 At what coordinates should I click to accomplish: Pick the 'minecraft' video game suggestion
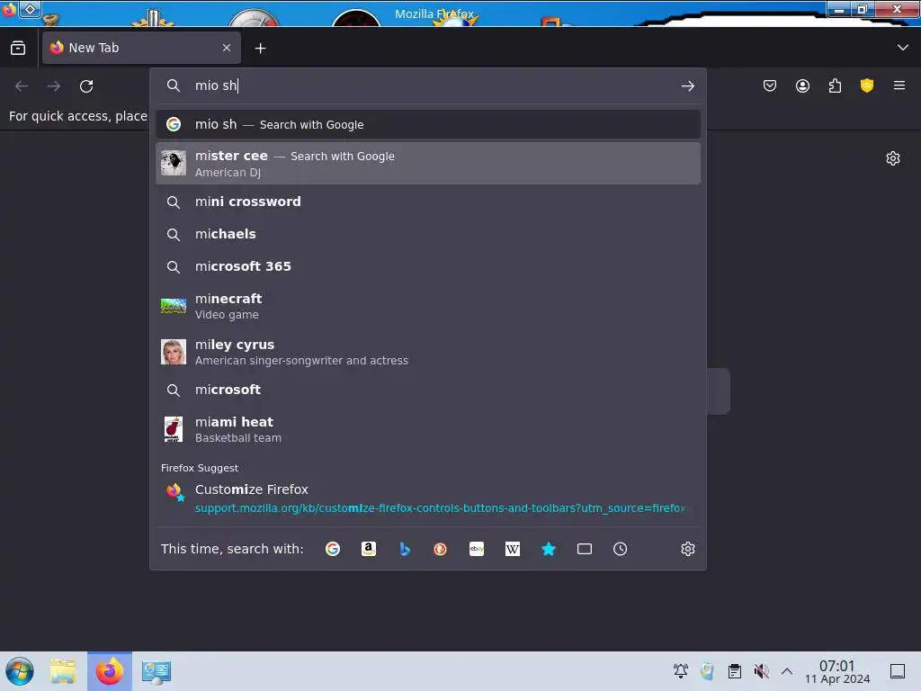427,306
